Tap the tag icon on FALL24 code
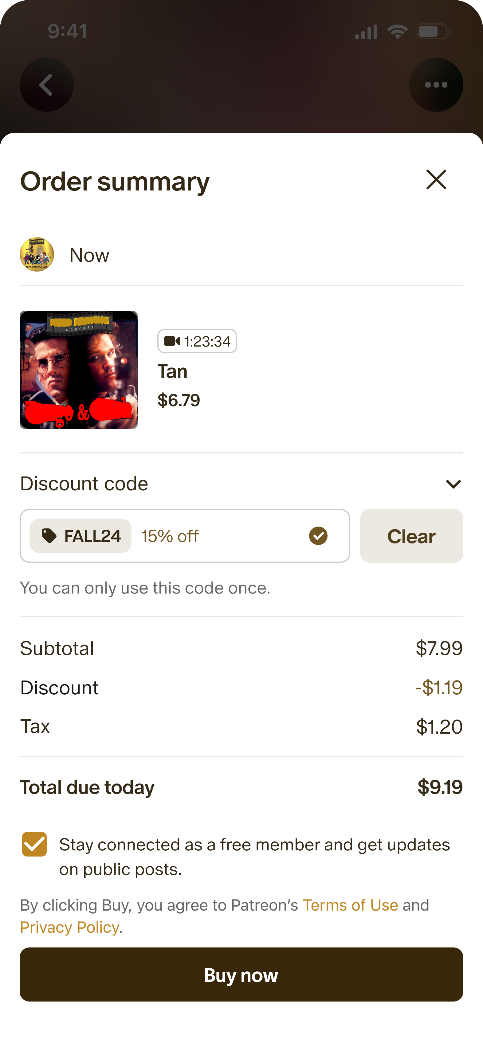 [49, 536]
